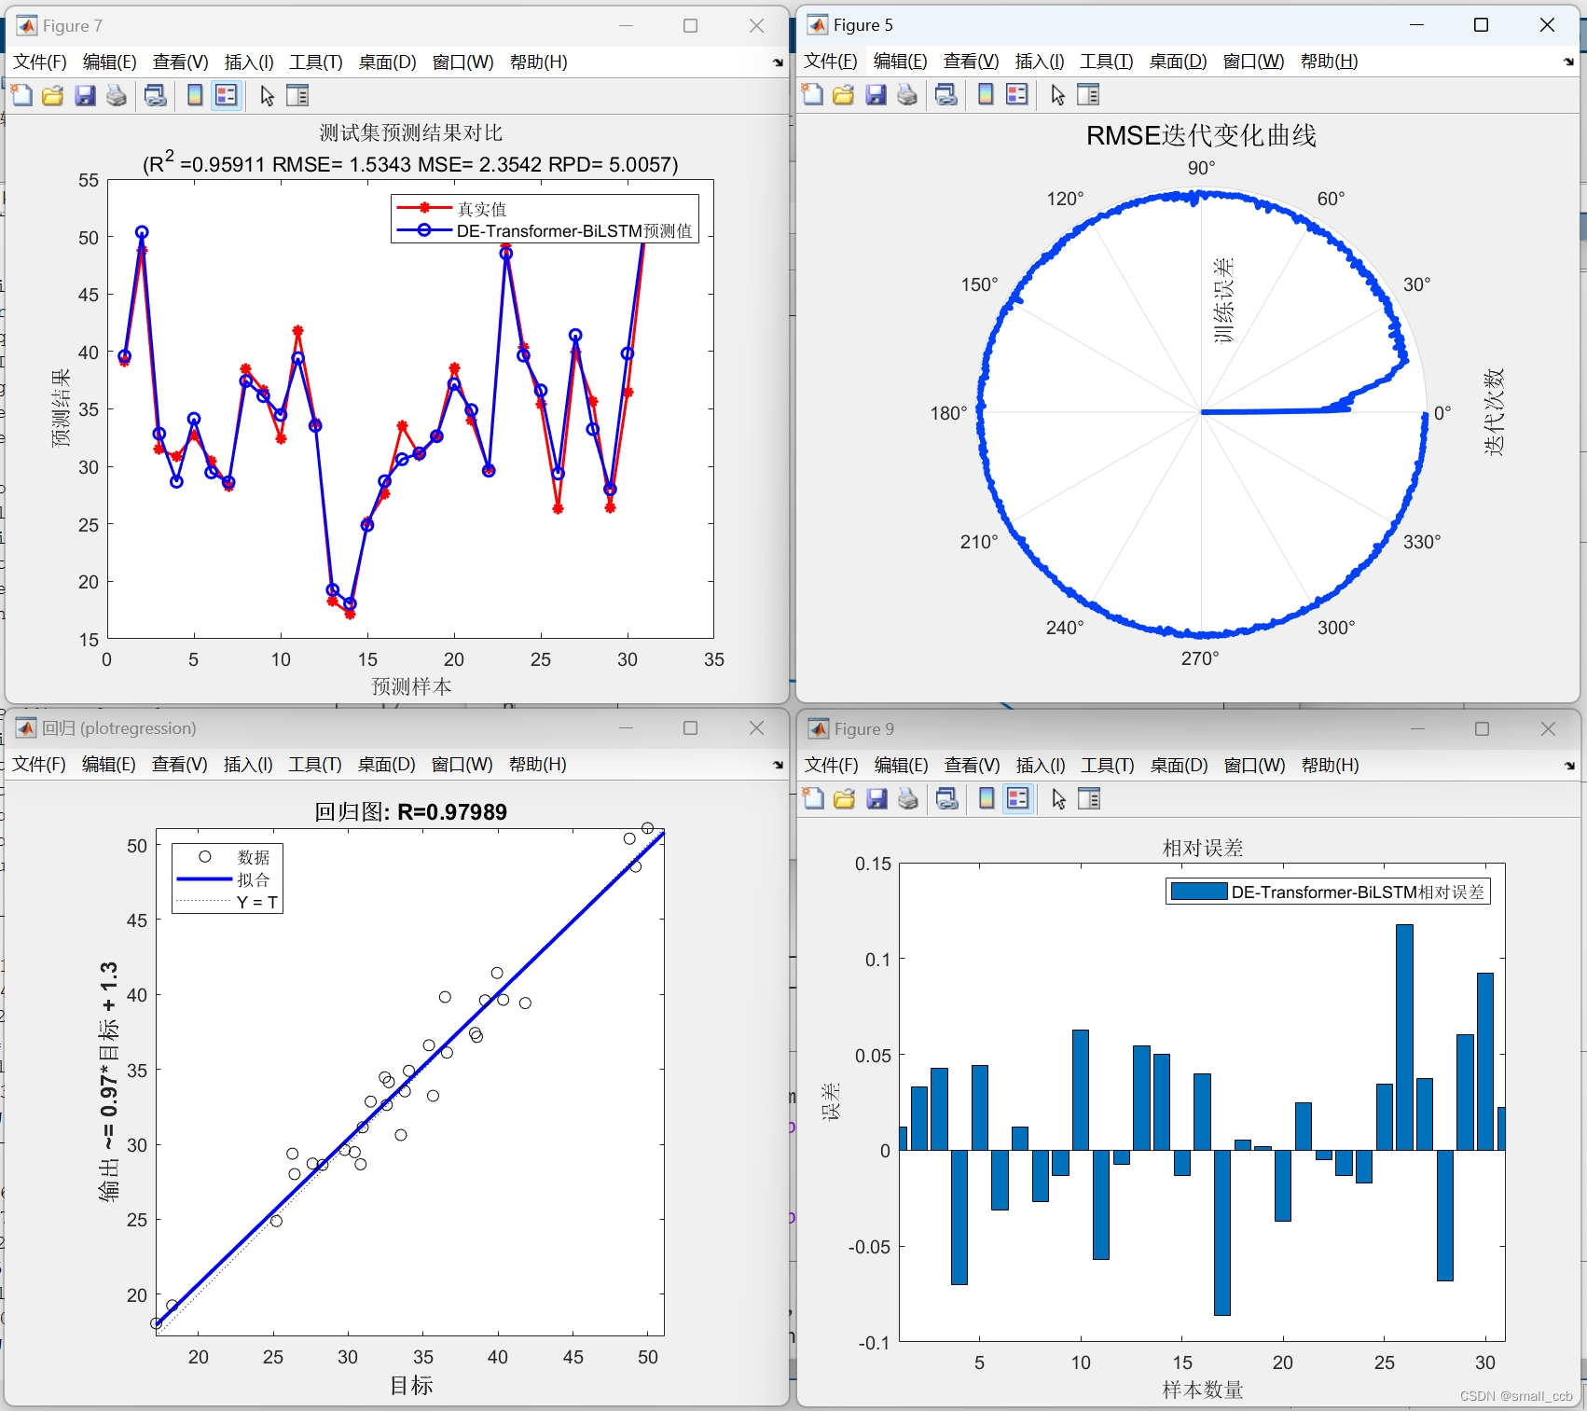Image resolution: width=1587 pixels, height=1411 pixels.
Task: Open 工具(T) menu in plotregression window
Action: [x=315, y=765]
